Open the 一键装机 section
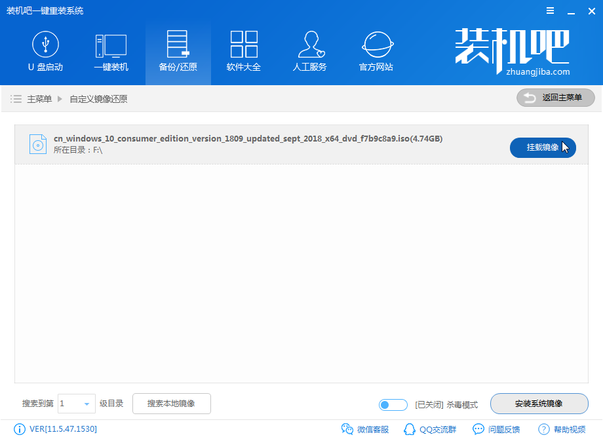The image size is (603, 439). click(111, 51)
